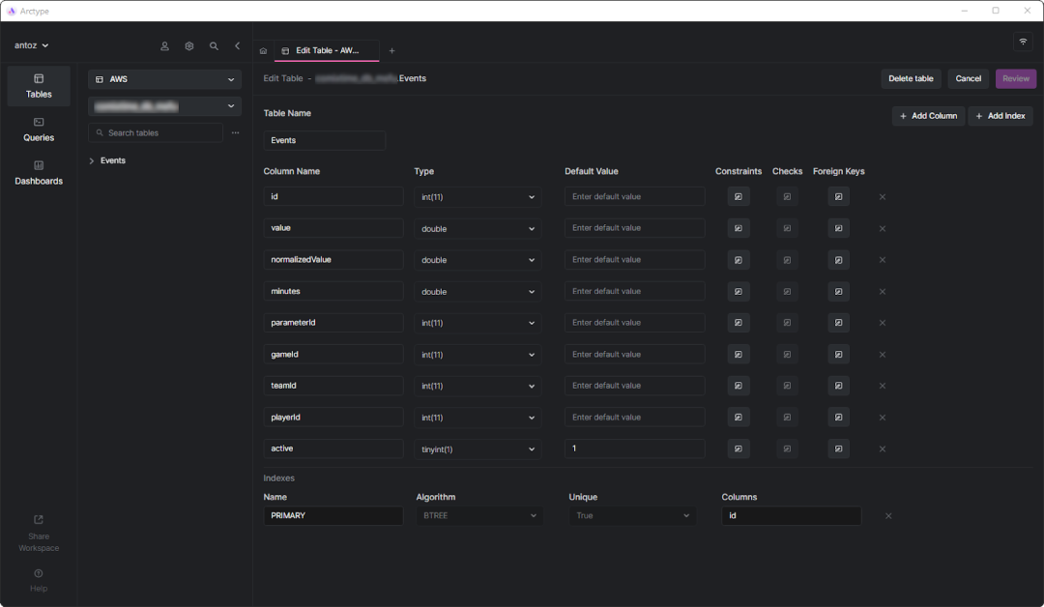Remove the id column row
The height and width of the screenshot is (607, 1044).
tap(883, 197)
